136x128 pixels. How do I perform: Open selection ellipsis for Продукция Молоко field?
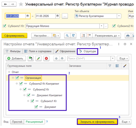coord(106,26)
